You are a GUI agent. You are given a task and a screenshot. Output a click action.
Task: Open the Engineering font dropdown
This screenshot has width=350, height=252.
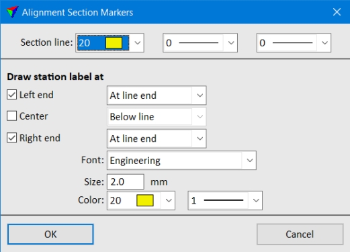181,161
